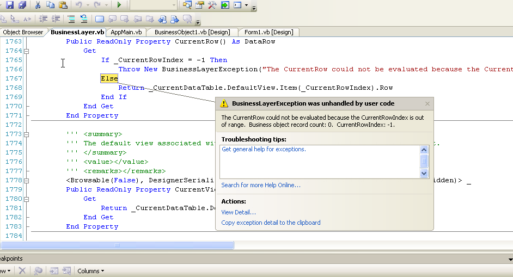Click the View Detail... link
The image size is (513, 277).
point(238,212)
